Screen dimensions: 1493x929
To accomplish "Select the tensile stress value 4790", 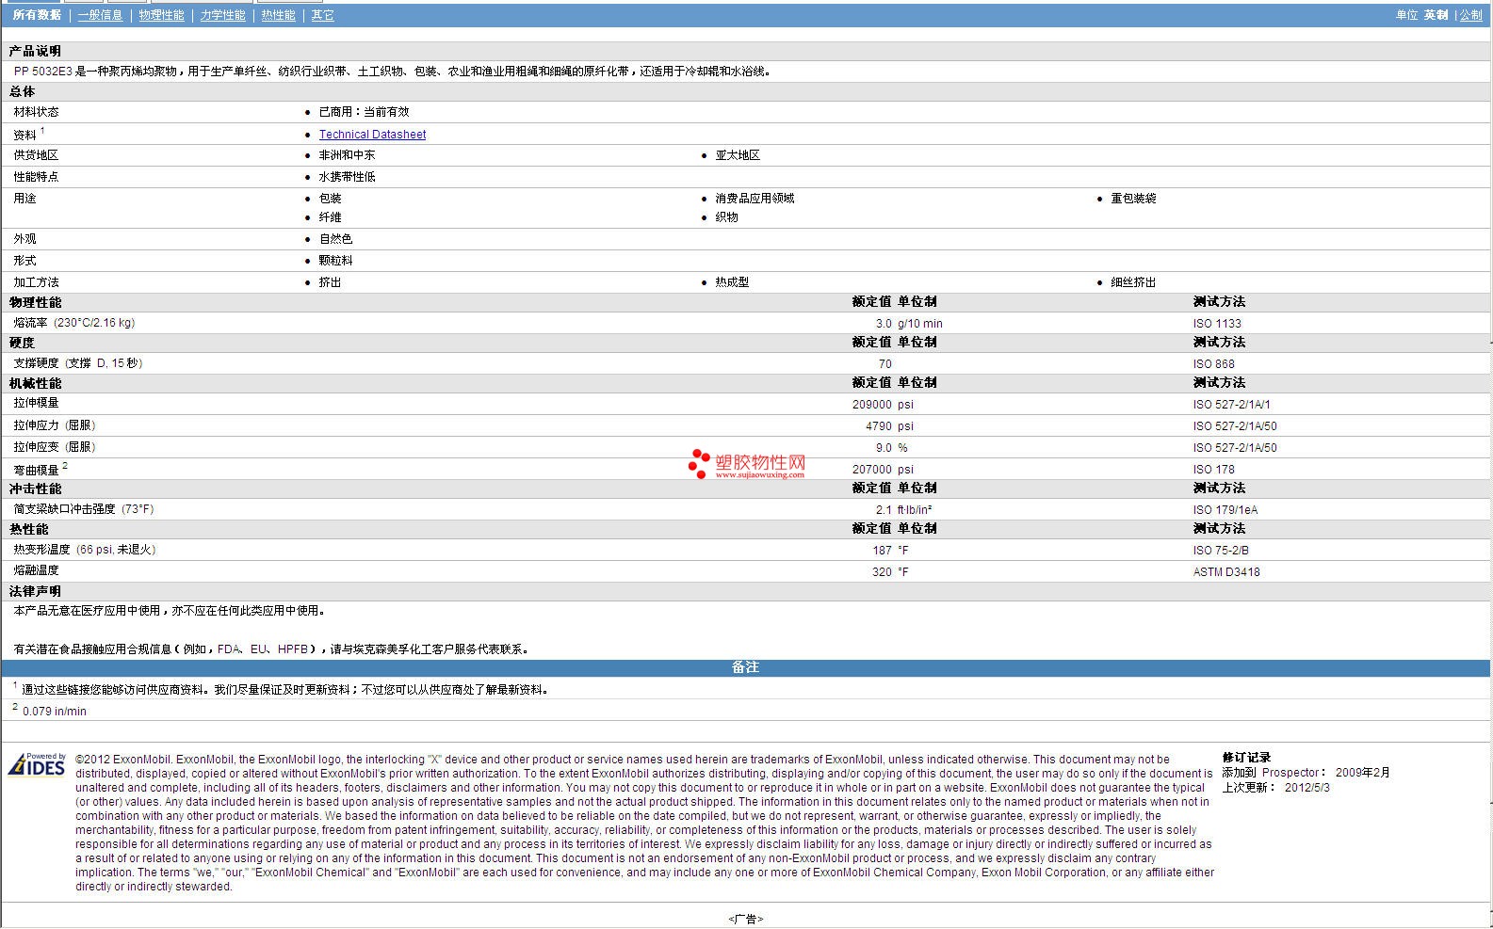I will pos(879,426).
